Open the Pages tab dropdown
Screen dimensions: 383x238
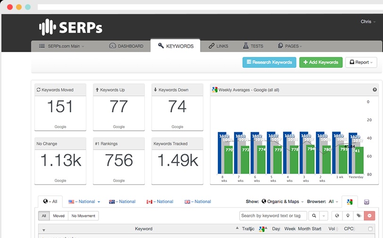point(290,46)
